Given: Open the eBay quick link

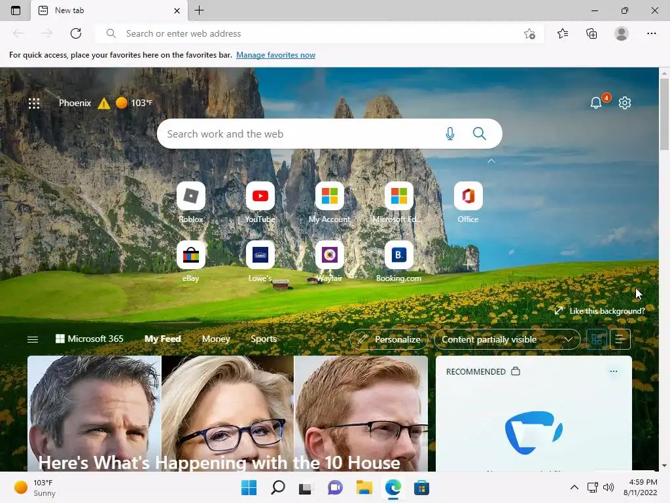Looking at the screenshot, I should coord(191,261).
